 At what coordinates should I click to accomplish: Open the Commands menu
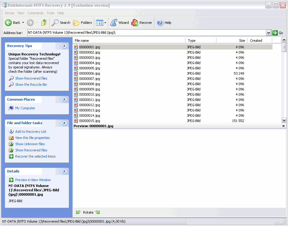pos(35,13)
